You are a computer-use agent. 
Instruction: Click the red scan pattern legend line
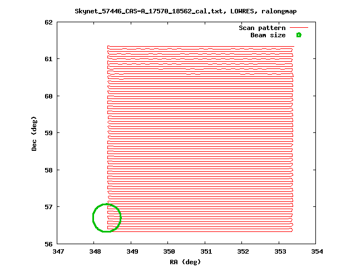pyautogui.click(x=299, y=28)
